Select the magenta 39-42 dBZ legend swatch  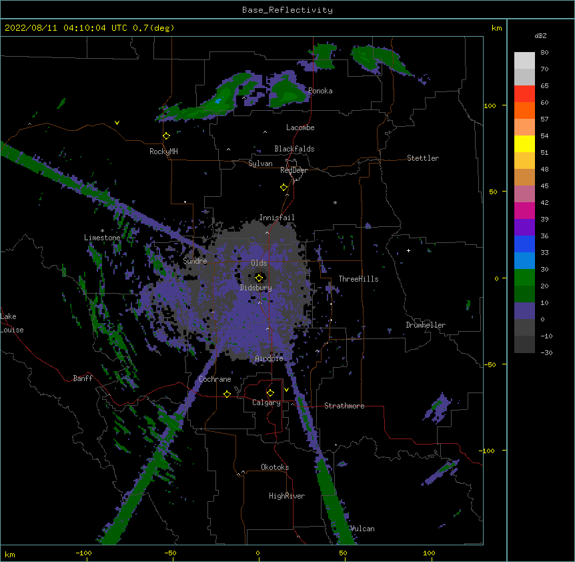coord(524,210)
